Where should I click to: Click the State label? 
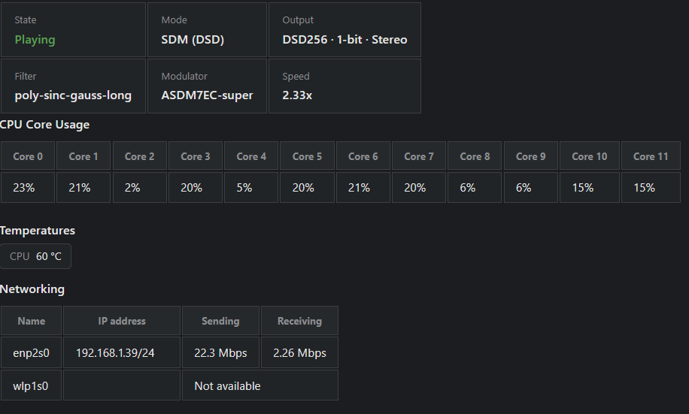(x=25, y=20)
